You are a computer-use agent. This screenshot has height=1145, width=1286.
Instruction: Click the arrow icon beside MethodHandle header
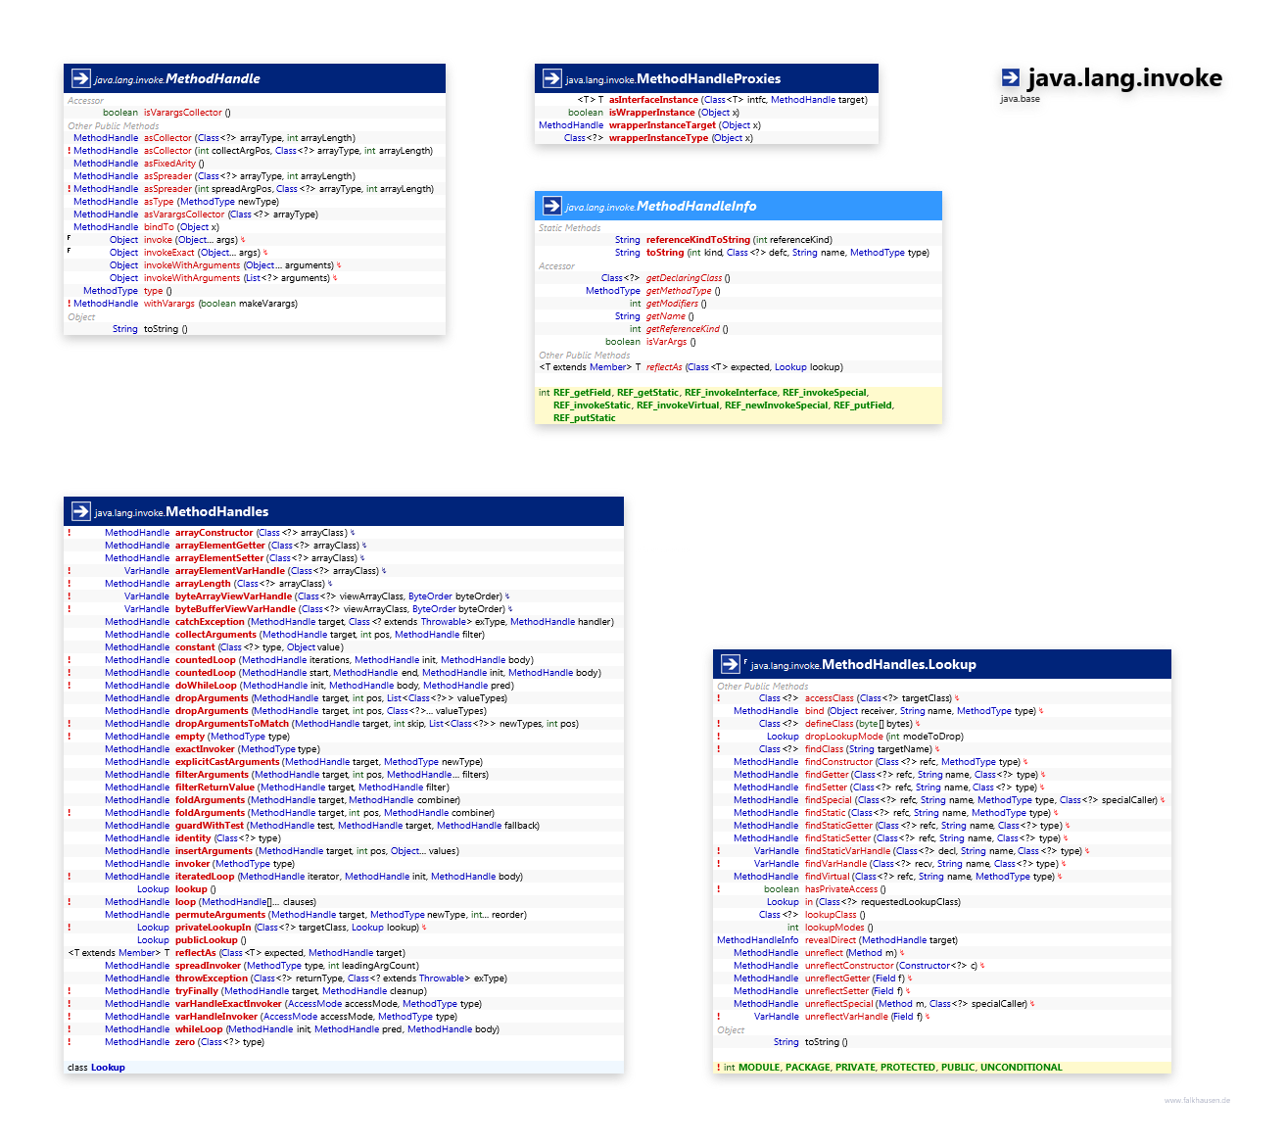(x=81, y=78)
